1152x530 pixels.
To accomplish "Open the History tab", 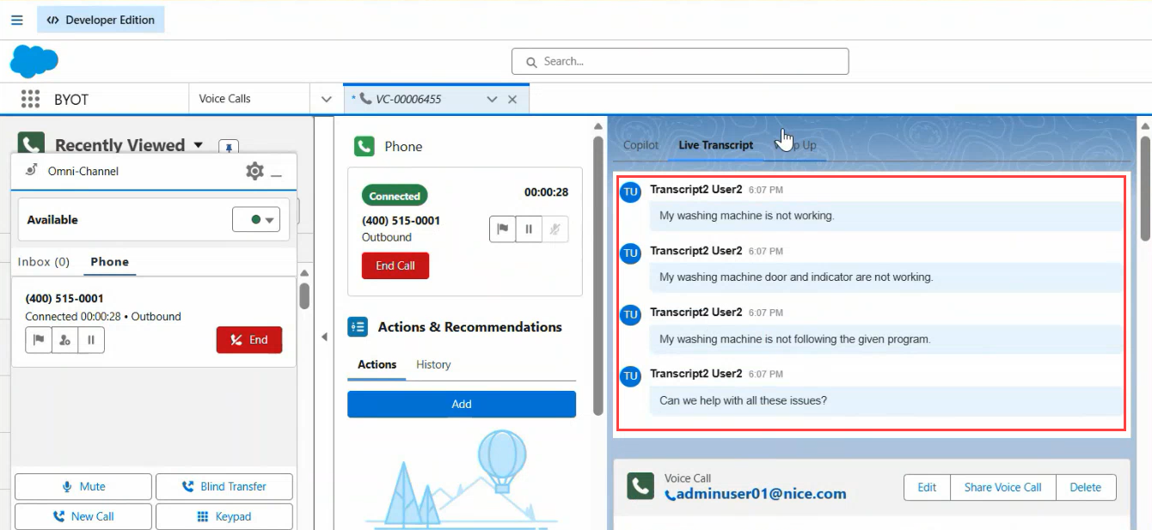I will [433, 364].
